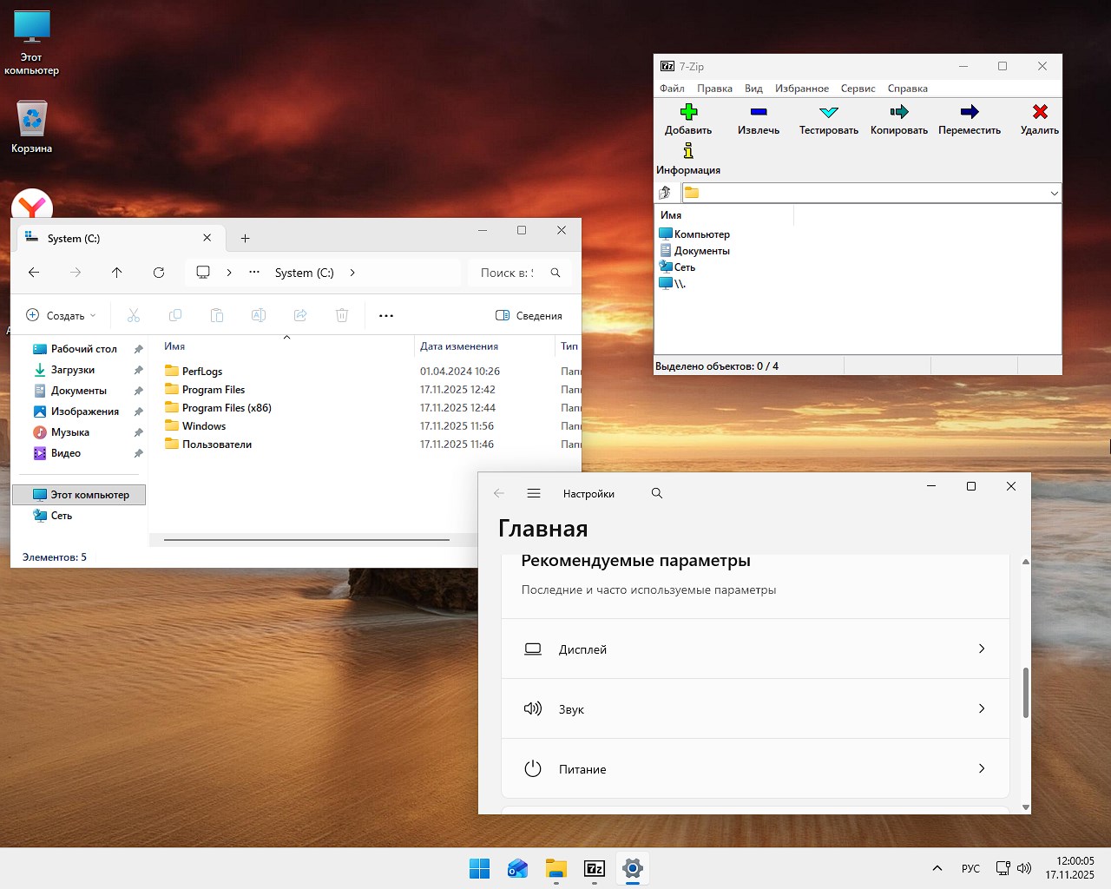This screenshot has width=1111, height=889.
Task: Click the green Add (Добавить) icon in 7-Zip
Action: (x=688, y=112)
